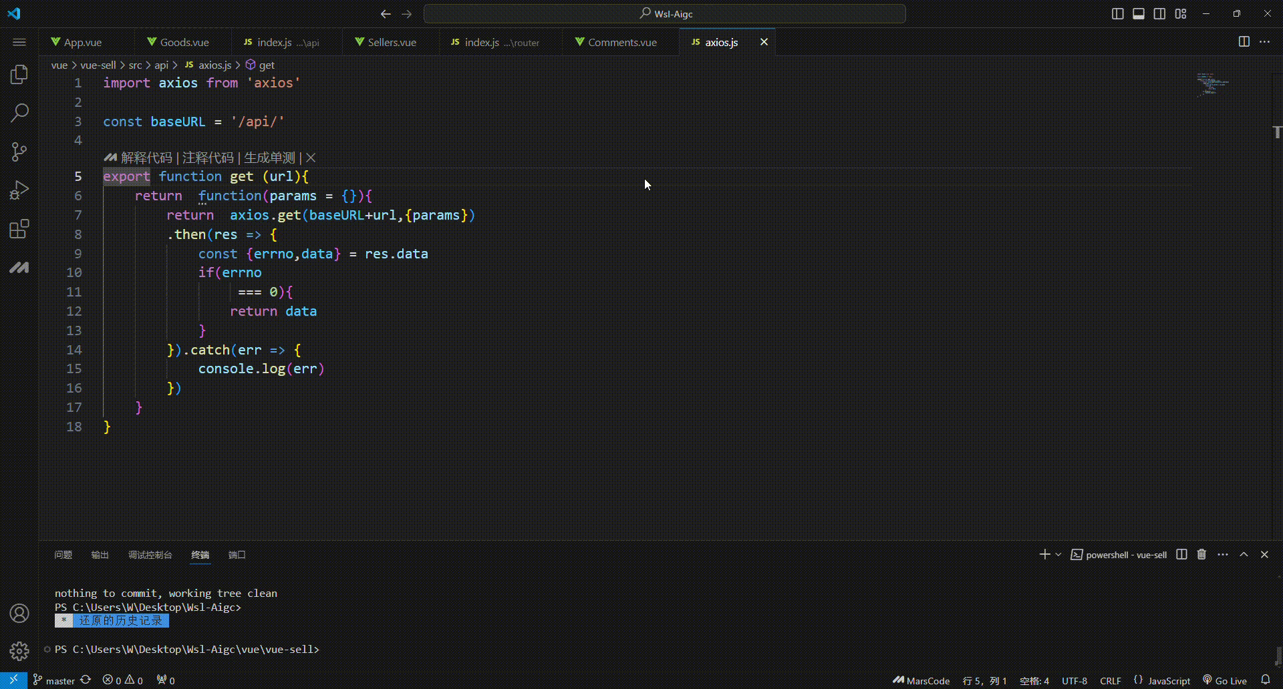Open the Explorer sidebar icon

(x=19, y=75)
